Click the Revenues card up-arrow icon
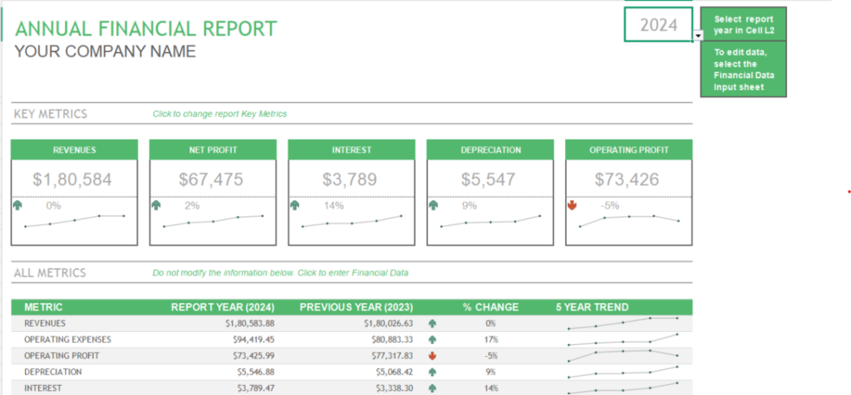Screen dimensions: 851x395 click(x=18, y=205)
